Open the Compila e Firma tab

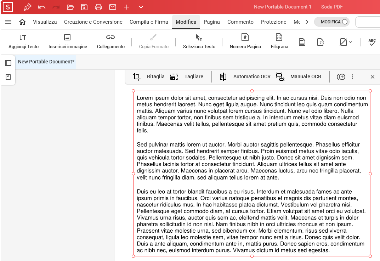(x=149, y=22)
